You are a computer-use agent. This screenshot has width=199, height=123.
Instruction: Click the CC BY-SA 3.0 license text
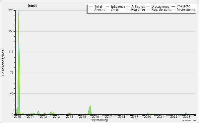coord(189,121)
